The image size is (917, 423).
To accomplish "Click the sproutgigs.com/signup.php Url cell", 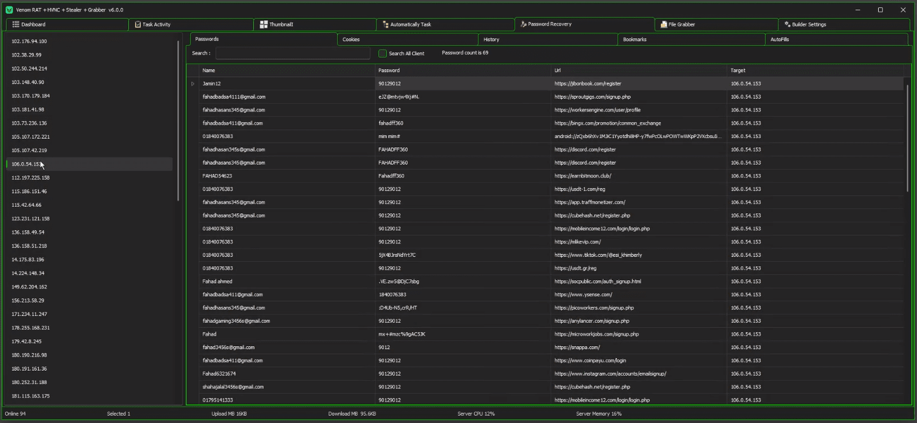I will [639, 97].
